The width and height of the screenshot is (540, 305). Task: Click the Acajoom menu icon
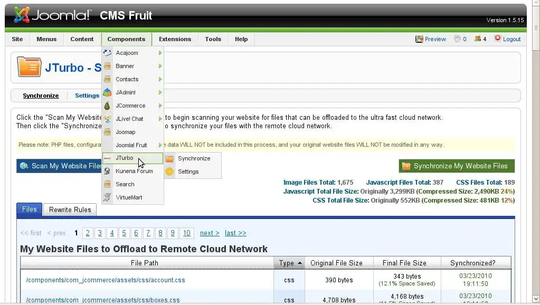coord(108,53)
